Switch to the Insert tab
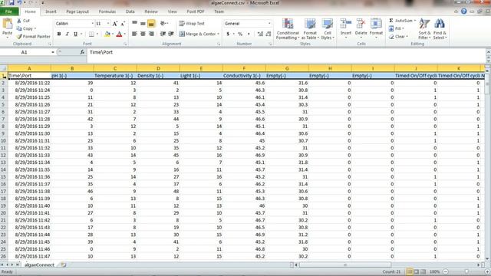The height and width of the screenshot is (276, 491). 51,11
